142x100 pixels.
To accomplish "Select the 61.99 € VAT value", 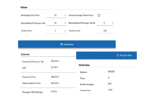I will pyautogui.click(x=54, y=67).
